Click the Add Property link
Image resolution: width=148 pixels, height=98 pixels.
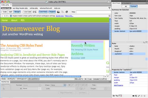(x=118, y=85)
